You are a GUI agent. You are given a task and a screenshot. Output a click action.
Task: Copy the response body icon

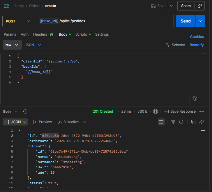193,122
